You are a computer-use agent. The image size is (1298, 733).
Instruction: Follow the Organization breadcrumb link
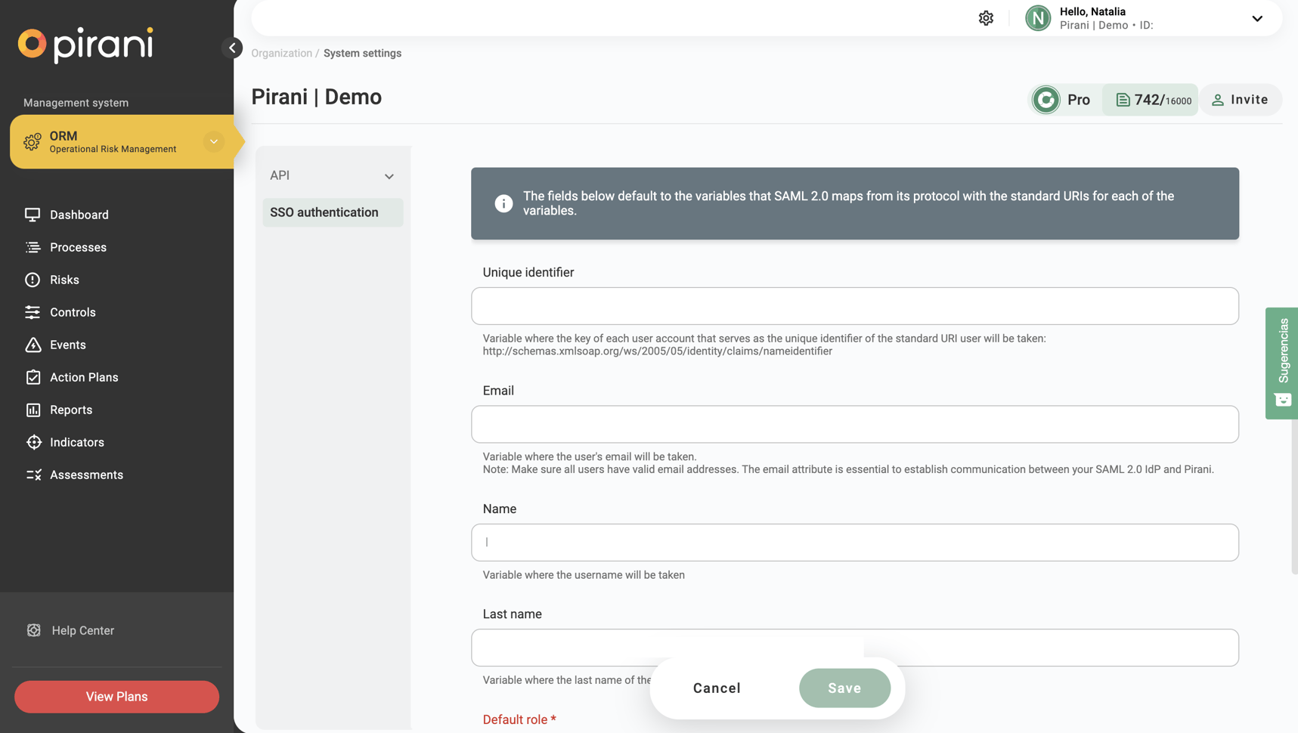(281, 53)
